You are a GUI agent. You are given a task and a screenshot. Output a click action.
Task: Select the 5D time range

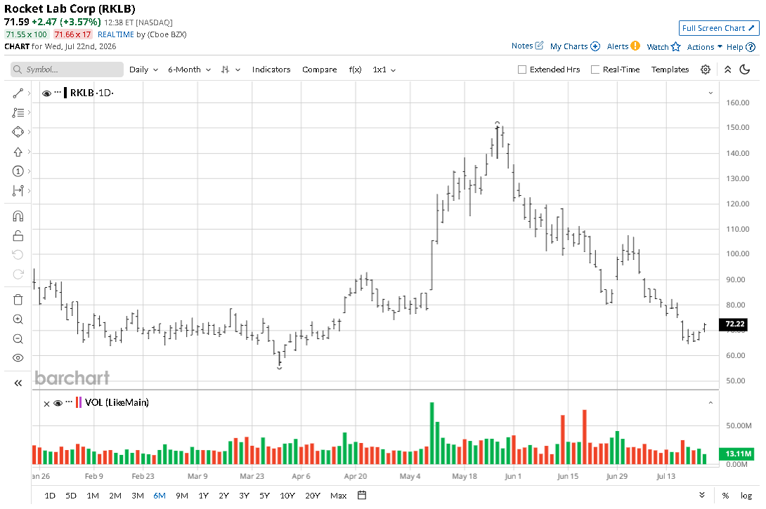pos(71,496)
